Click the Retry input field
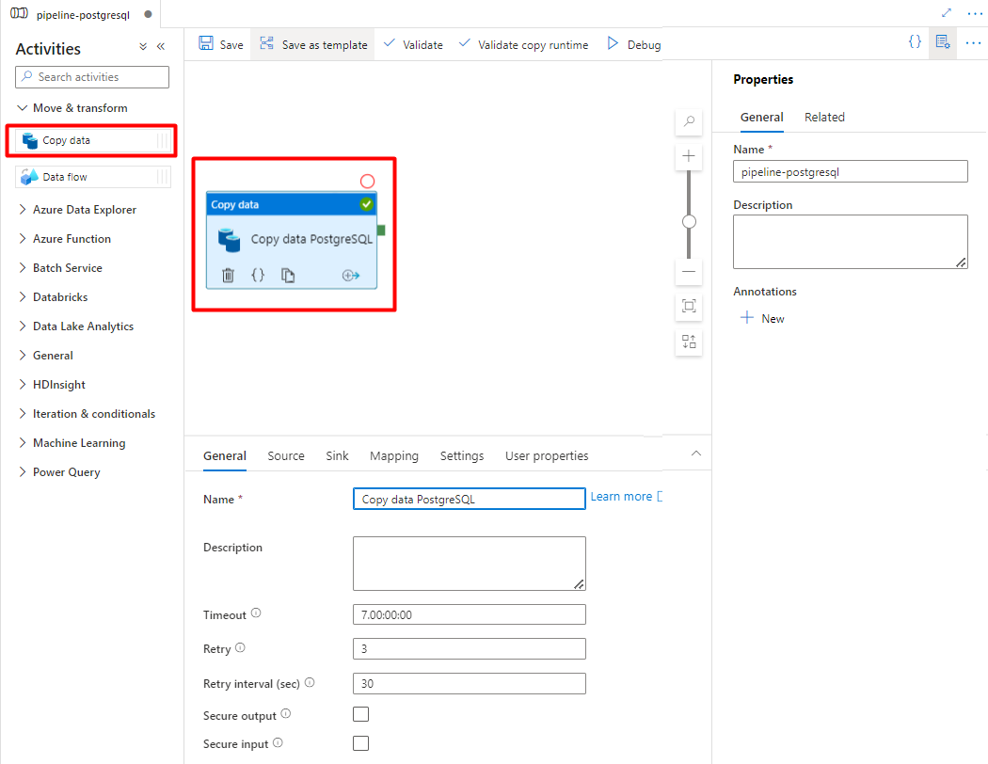988x764 pixels. pyautogui.click(x=469, y=648)
